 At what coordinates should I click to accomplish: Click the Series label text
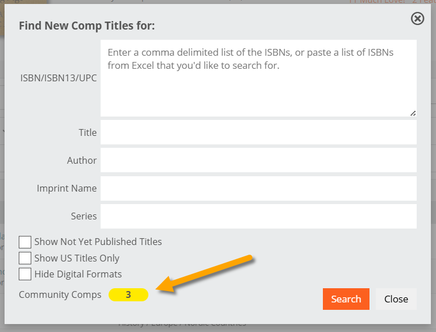click(84, 217)
